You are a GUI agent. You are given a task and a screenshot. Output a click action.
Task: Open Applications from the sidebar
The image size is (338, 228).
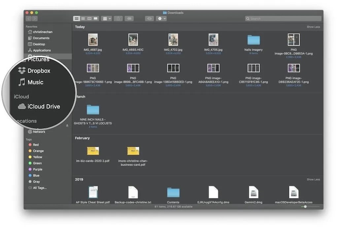pos(42,50)
